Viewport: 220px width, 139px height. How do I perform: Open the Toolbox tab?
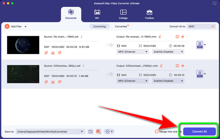(149, 14)
